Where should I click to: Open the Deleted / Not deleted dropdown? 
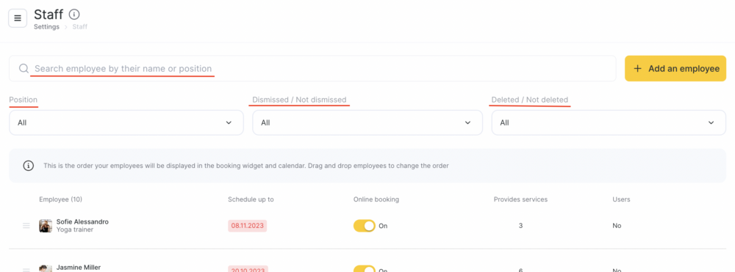pyautogui.click(x=609, y=123)
